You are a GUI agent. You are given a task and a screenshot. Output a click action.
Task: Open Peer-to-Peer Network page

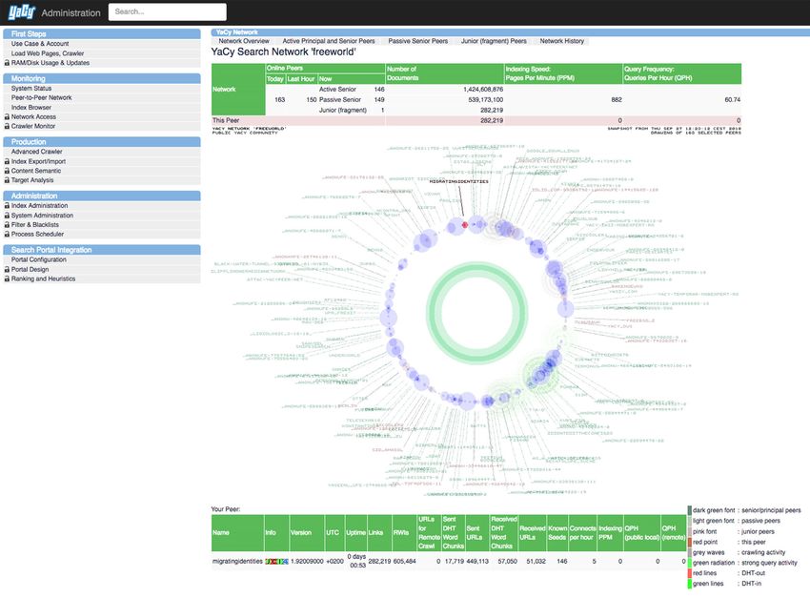click(x=41, y=97)
